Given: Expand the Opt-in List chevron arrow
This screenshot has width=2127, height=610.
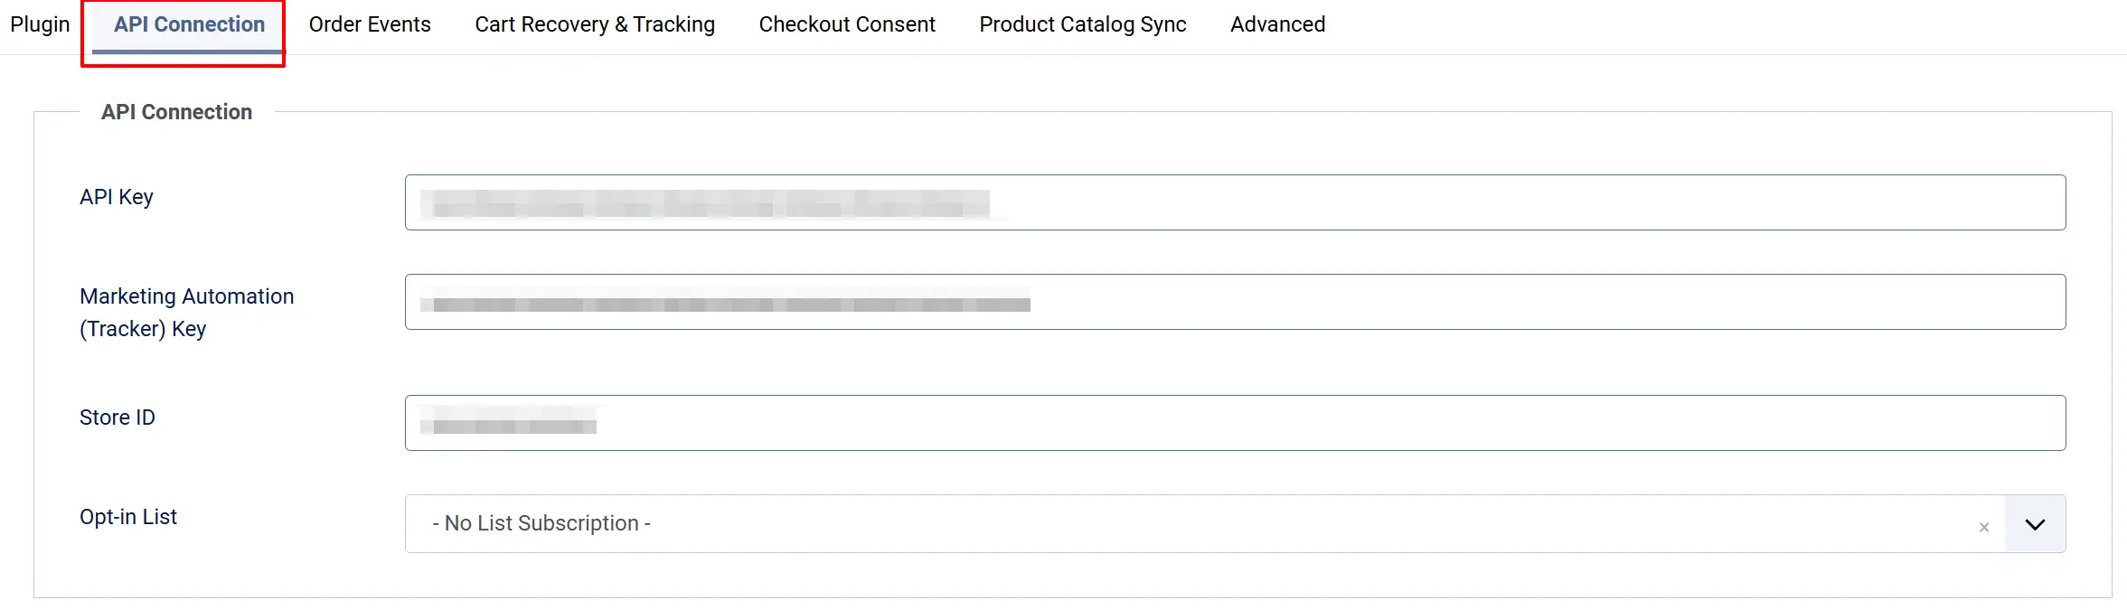Looking at the screenshot, I should tap(2035, 524).
